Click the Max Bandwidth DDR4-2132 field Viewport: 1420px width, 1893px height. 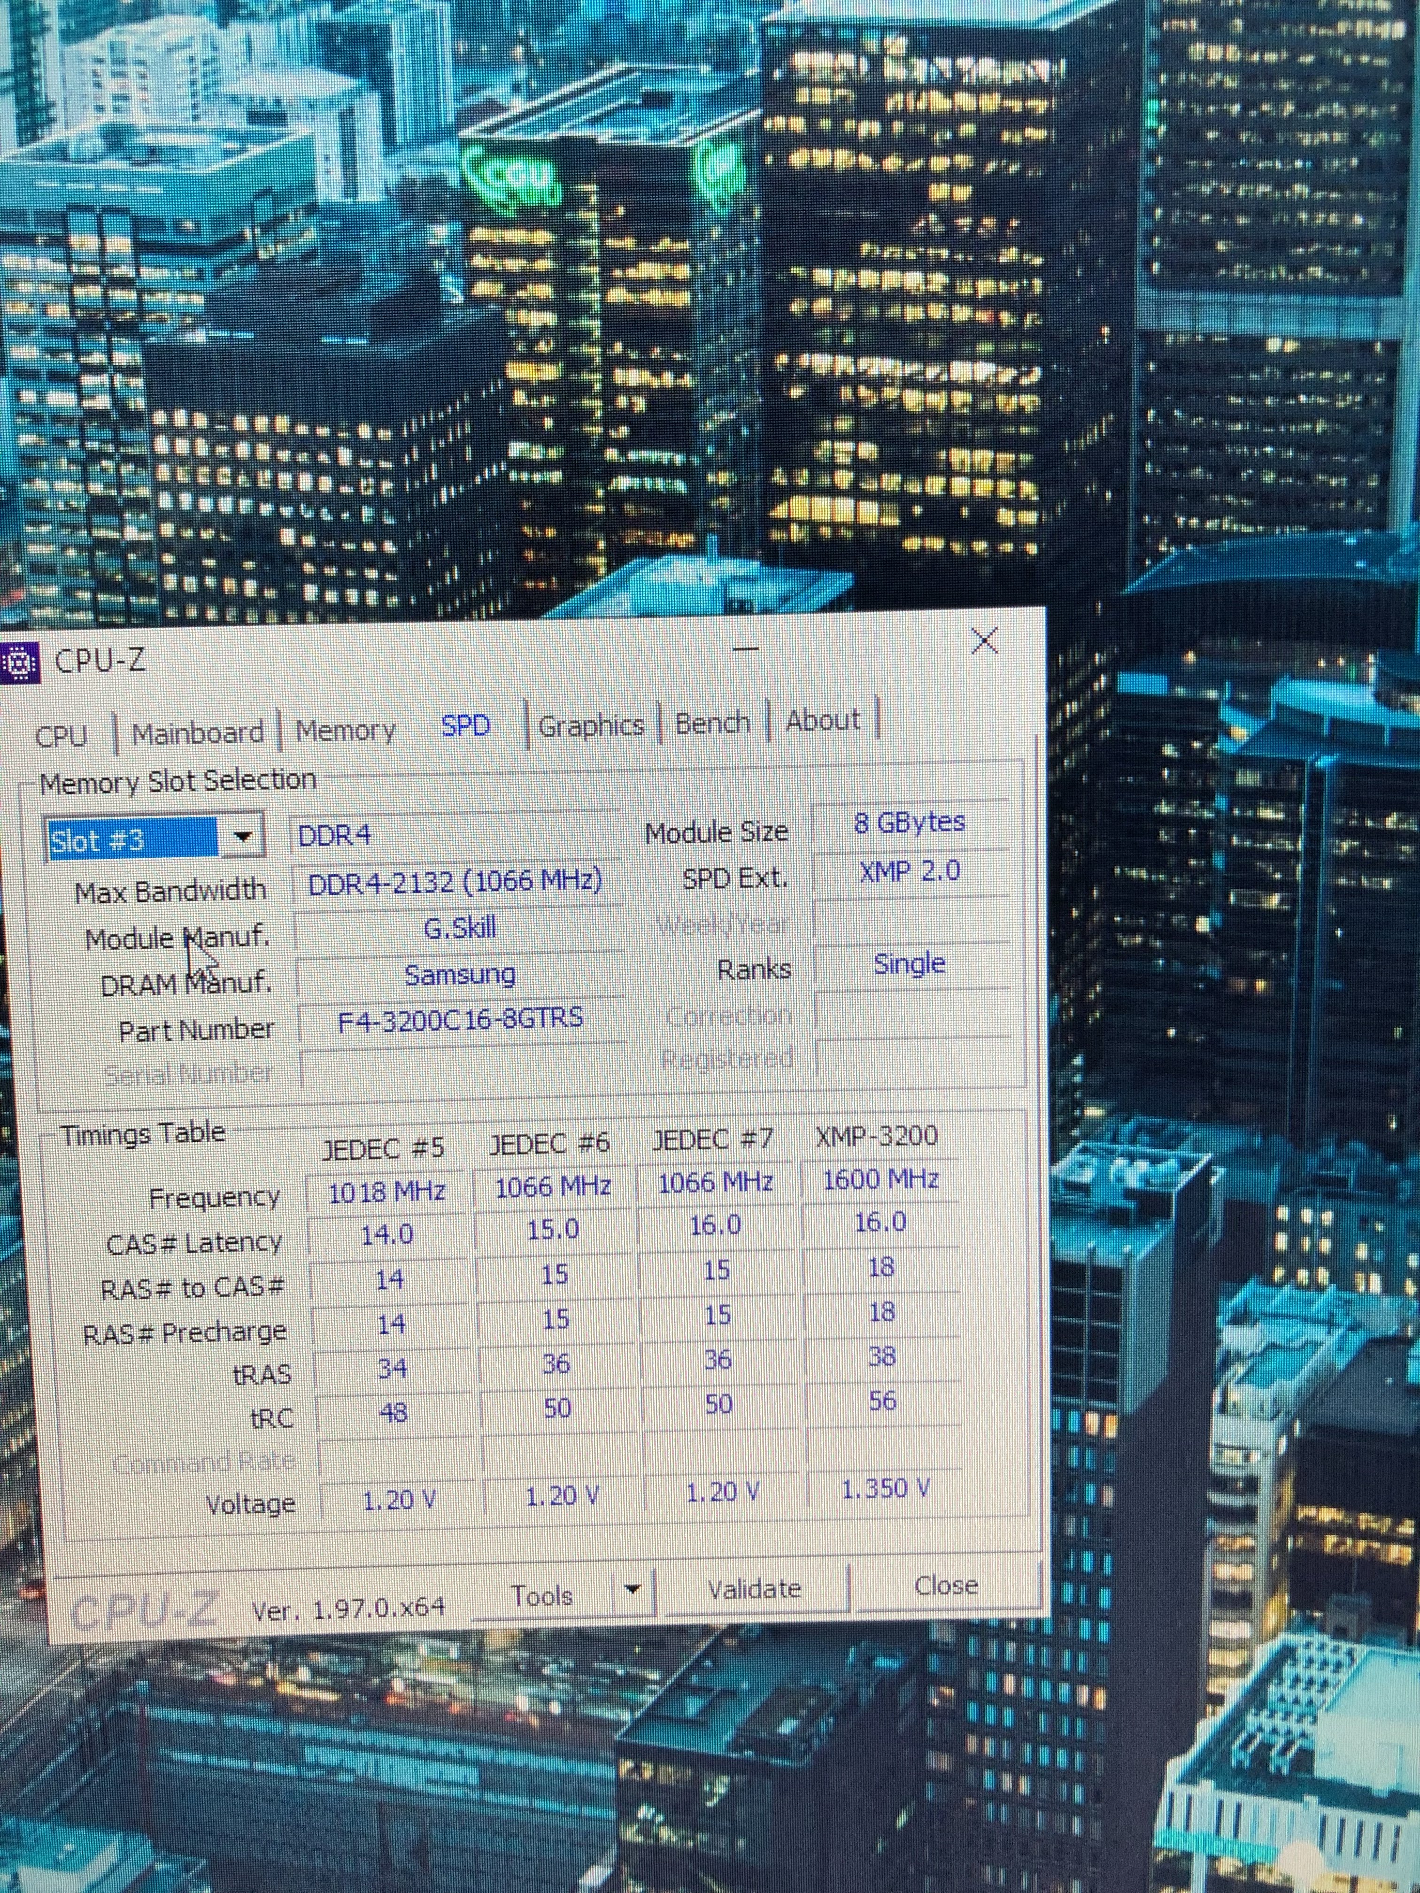(455, 881)
